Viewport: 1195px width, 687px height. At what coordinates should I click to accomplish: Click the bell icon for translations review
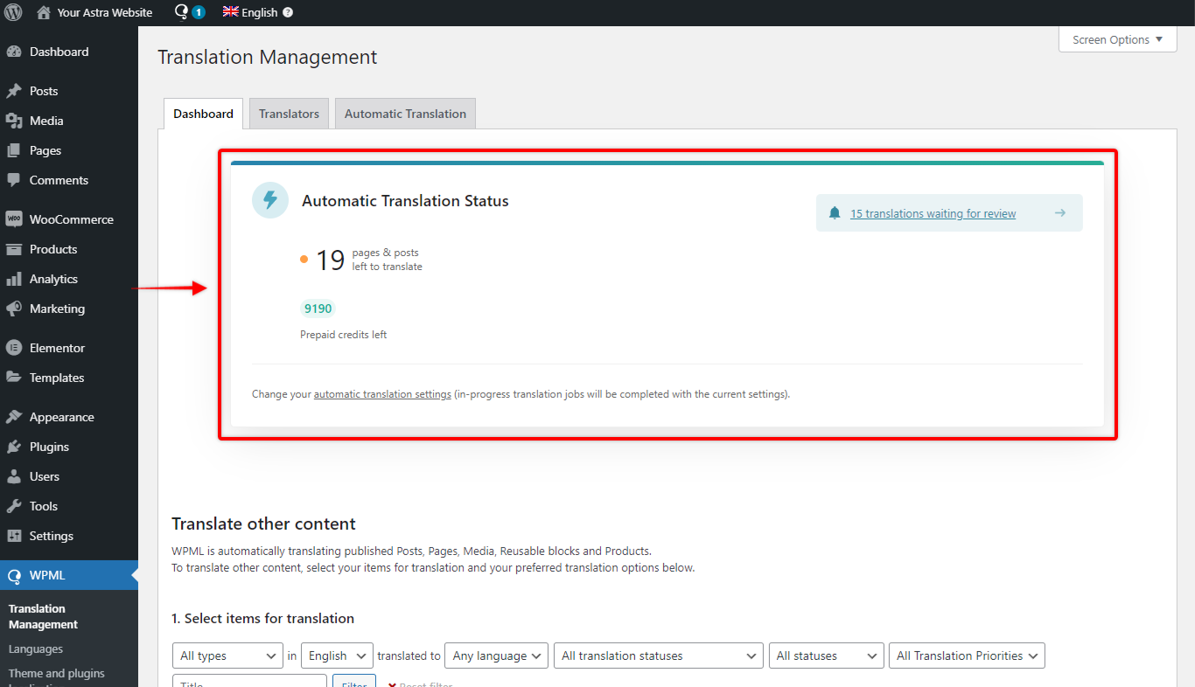835,213
